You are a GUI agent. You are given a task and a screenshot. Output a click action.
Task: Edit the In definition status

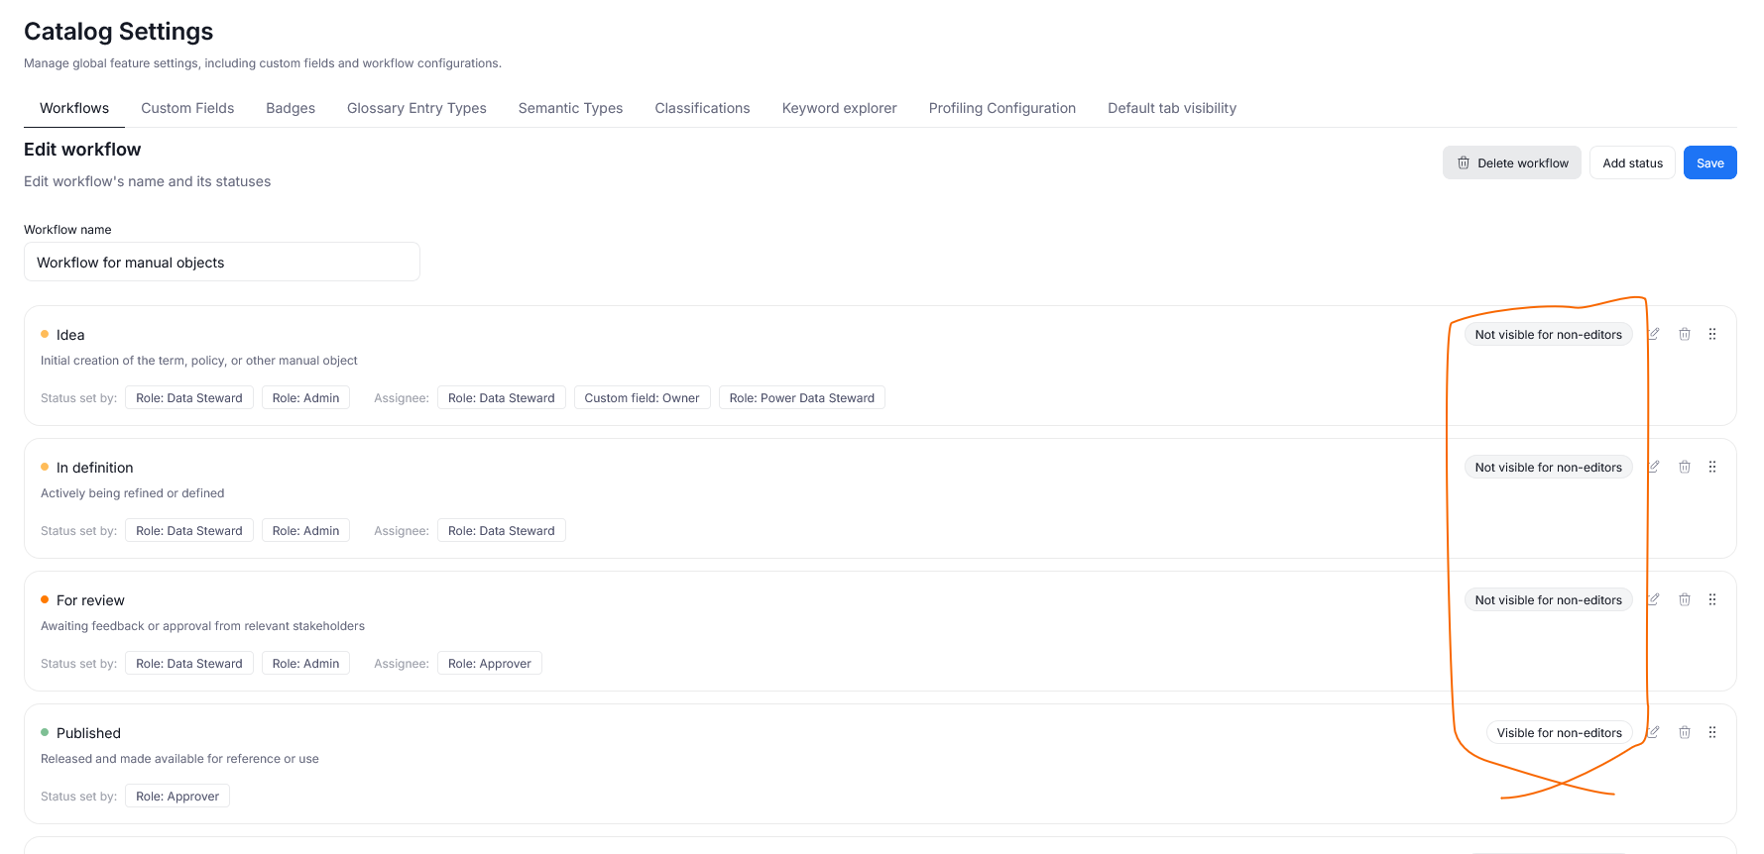tap(1654, 467)
